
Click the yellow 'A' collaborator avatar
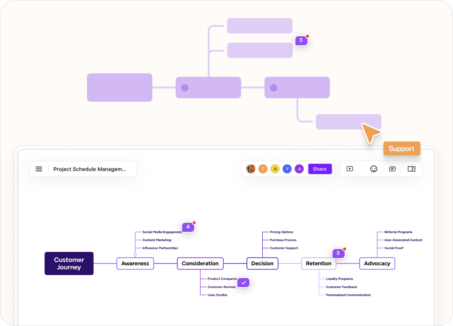click(x=275, y=169)
